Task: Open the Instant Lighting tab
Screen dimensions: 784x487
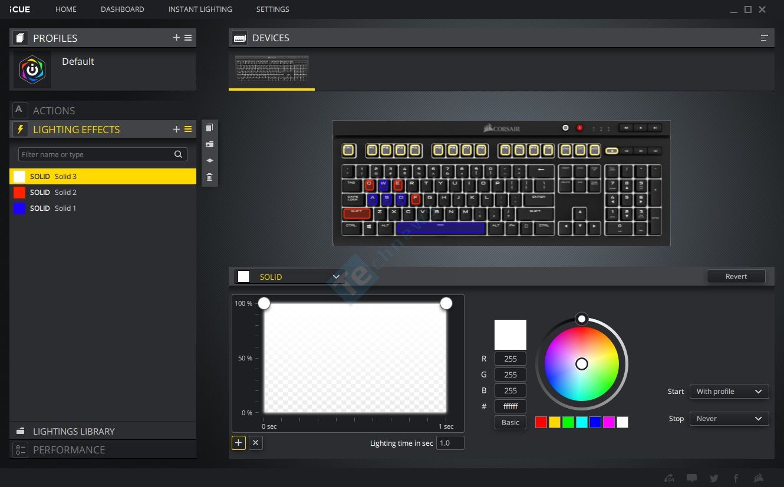Action: tap(200, 9)
